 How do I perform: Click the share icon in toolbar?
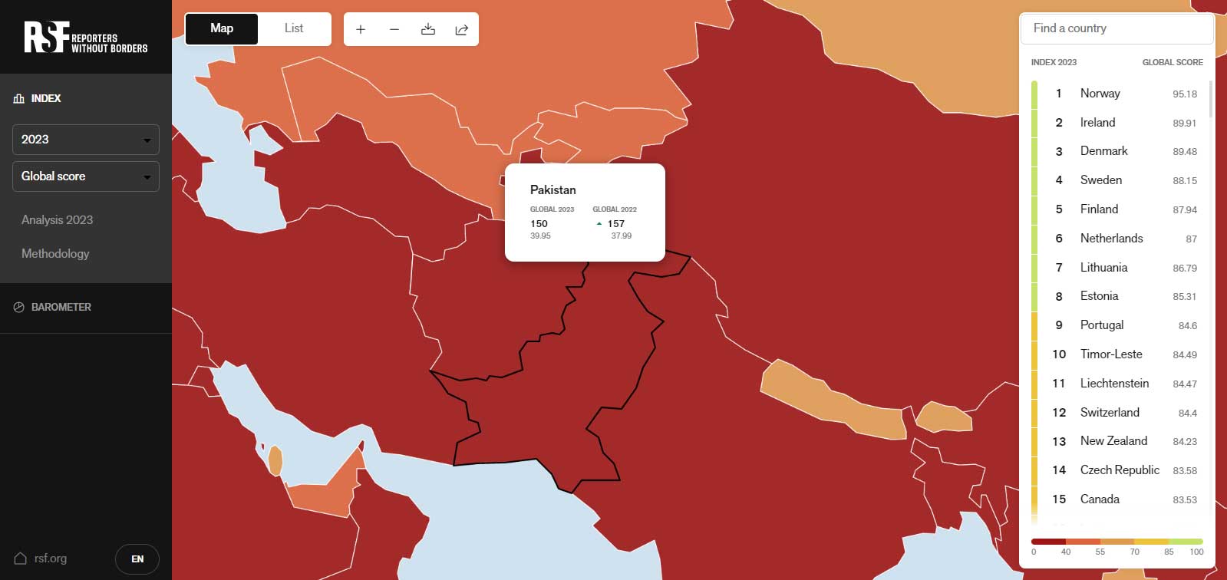coord(462,29)
